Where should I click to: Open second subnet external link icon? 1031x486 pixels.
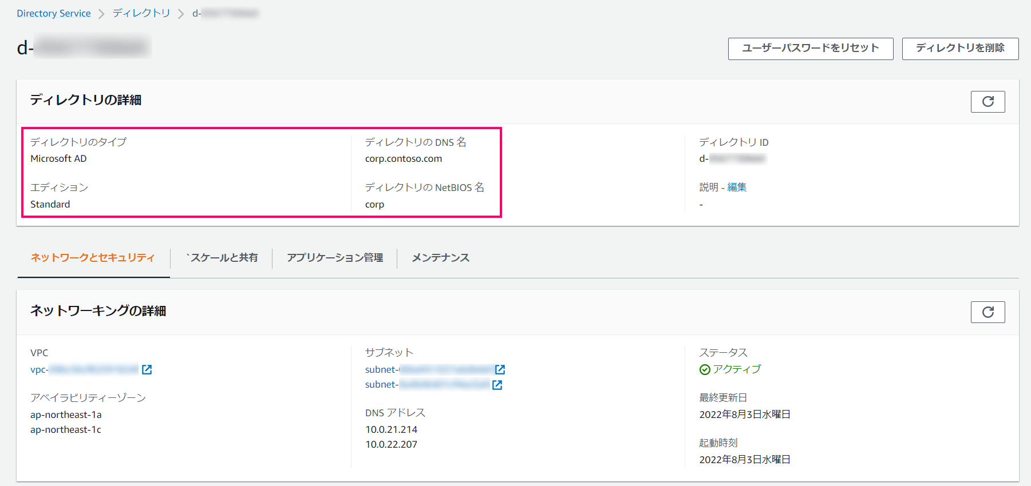tap(497, 385)
